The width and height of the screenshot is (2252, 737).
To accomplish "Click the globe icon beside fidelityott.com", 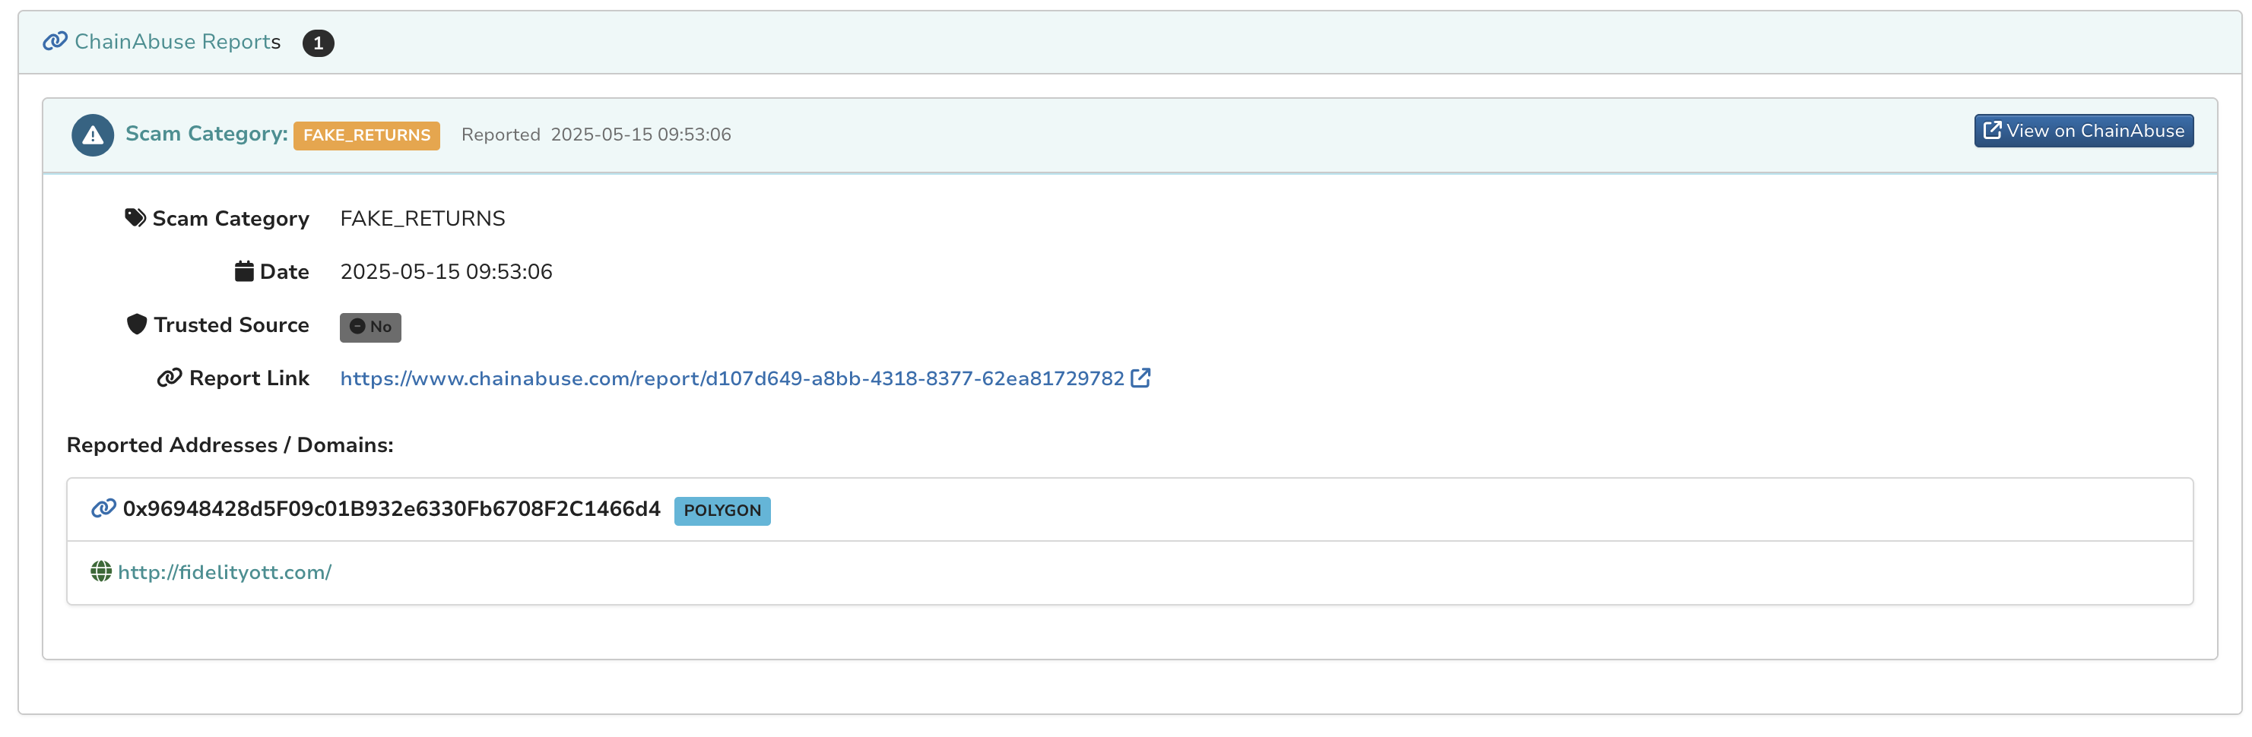I will tap(101, 571).
